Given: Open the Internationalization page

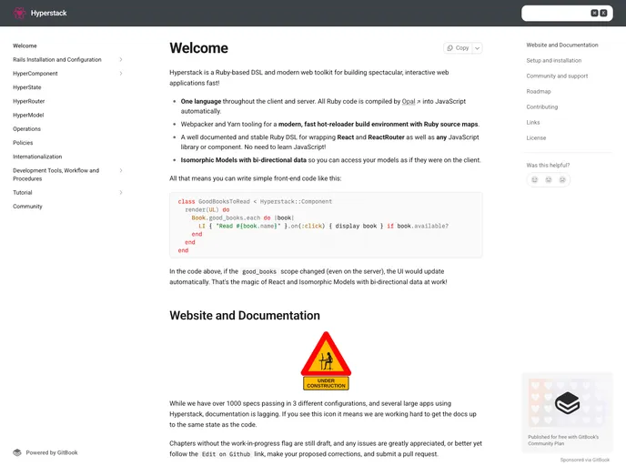Looking at the screenshot, I should click(37, 157).
